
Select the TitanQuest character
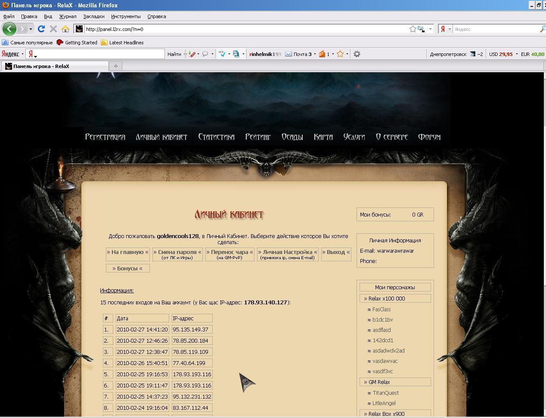coord(385,393)
